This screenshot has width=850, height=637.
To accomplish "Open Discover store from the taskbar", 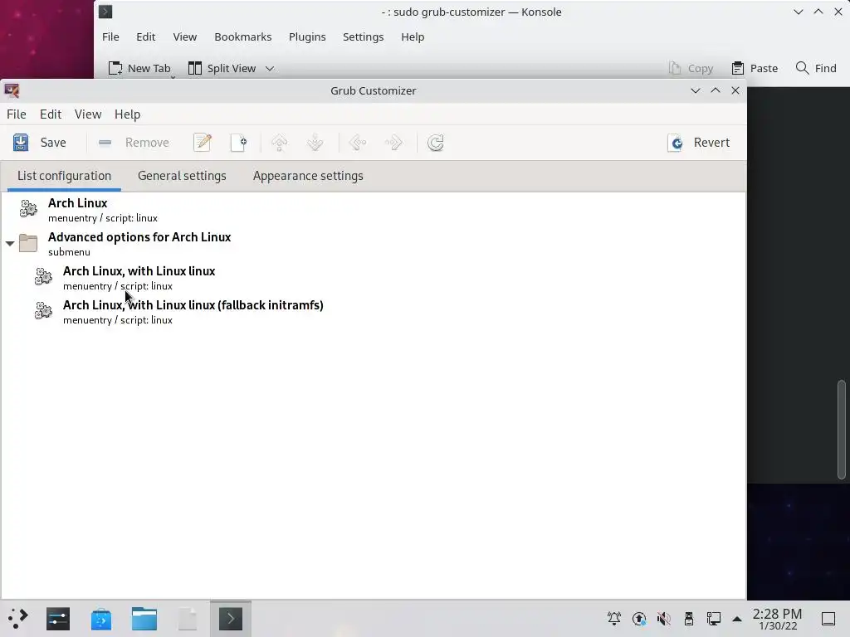I will [101, 619].
